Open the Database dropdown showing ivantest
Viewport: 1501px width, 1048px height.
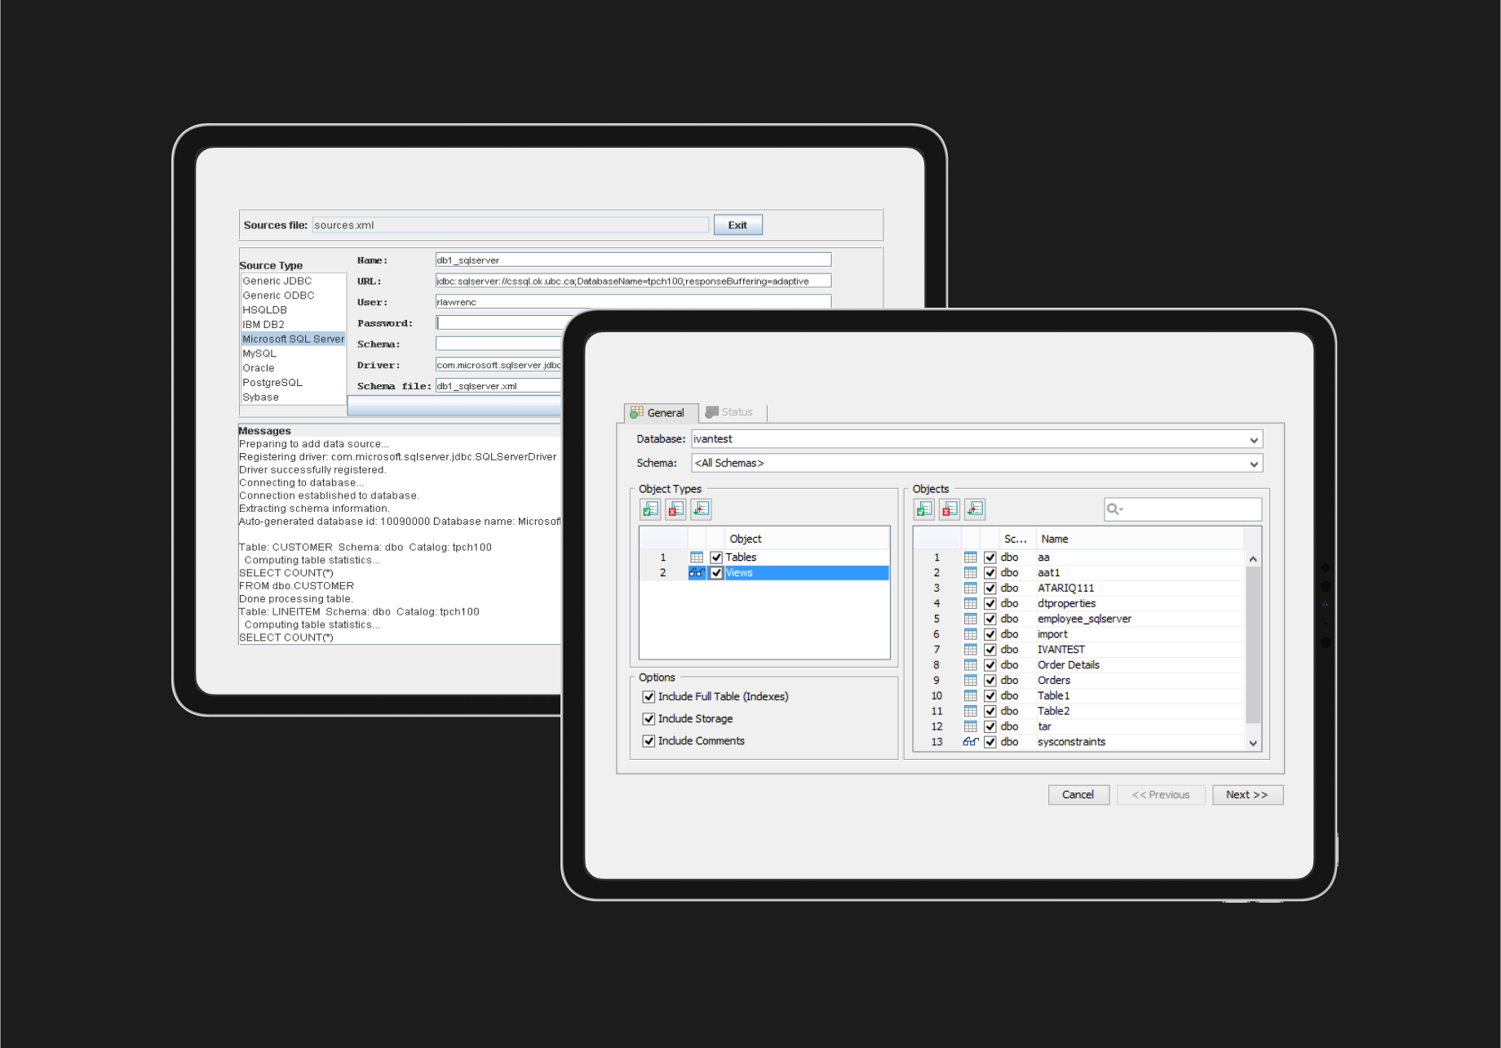[x=1254, y=440]
